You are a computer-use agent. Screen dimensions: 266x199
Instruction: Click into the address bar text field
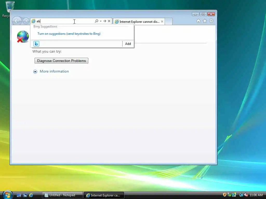point(65,21)
